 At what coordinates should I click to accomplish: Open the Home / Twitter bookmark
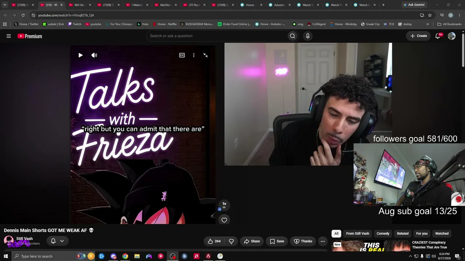coord(26,24)
